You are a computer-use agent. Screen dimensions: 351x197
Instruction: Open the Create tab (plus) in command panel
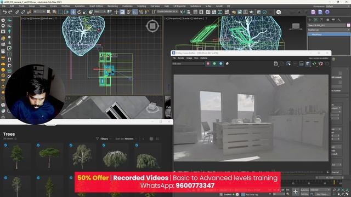(310, 20)
